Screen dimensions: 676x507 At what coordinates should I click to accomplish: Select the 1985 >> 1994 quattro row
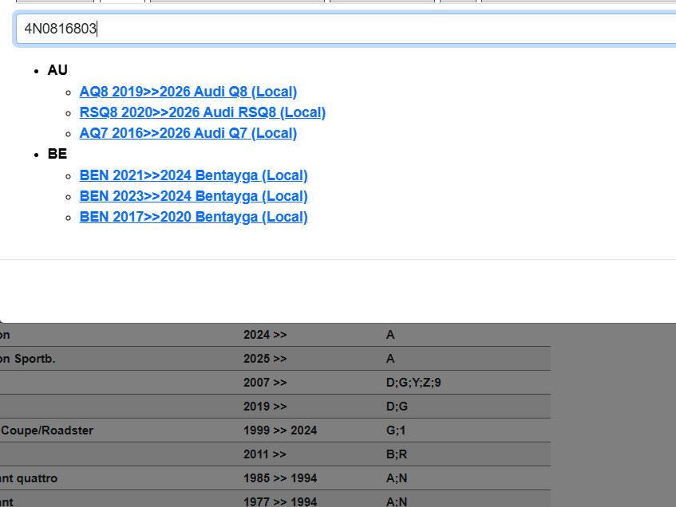coord(280,478)
